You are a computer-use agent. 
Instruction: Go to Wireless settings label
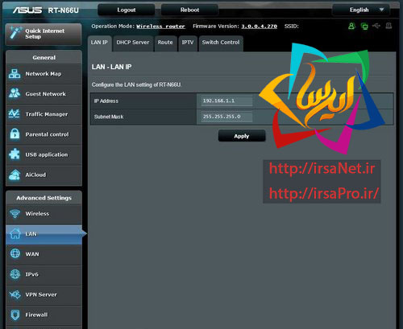pyautogui.click(x=37, y=214)
